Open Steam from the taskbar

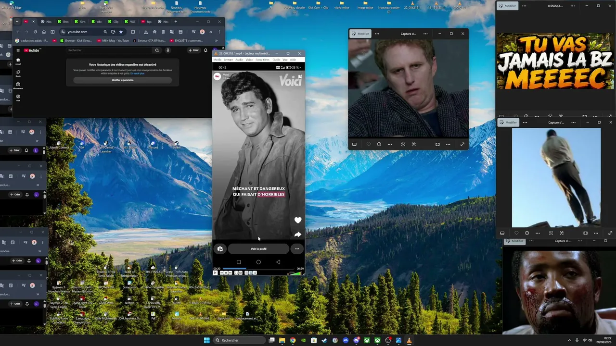tap(324, 340)
